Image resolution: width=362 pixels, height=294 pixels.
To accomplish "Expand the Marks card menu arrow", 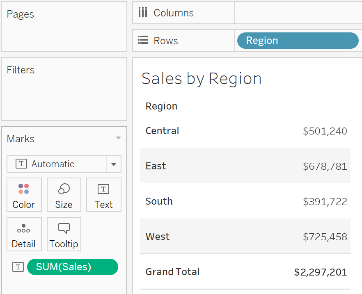I will coord(118,139).
